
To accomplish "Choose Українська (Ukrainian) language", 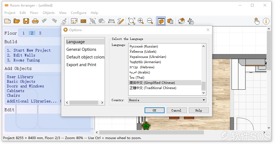I will point(165,57).
